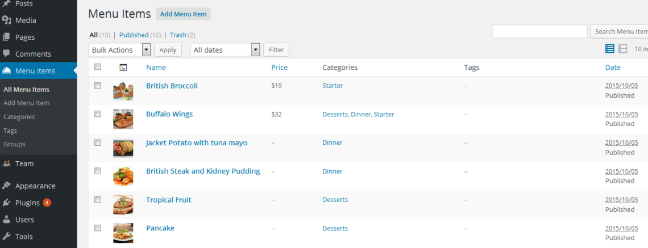Viewport: 648px width, 248px height.
Task: Show All items filter link
Action: pos(93,35)
